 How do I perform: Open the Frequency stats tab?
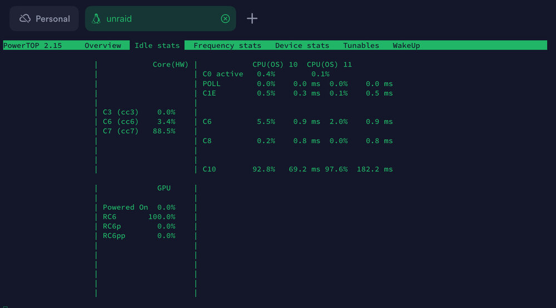click(227, 46)
